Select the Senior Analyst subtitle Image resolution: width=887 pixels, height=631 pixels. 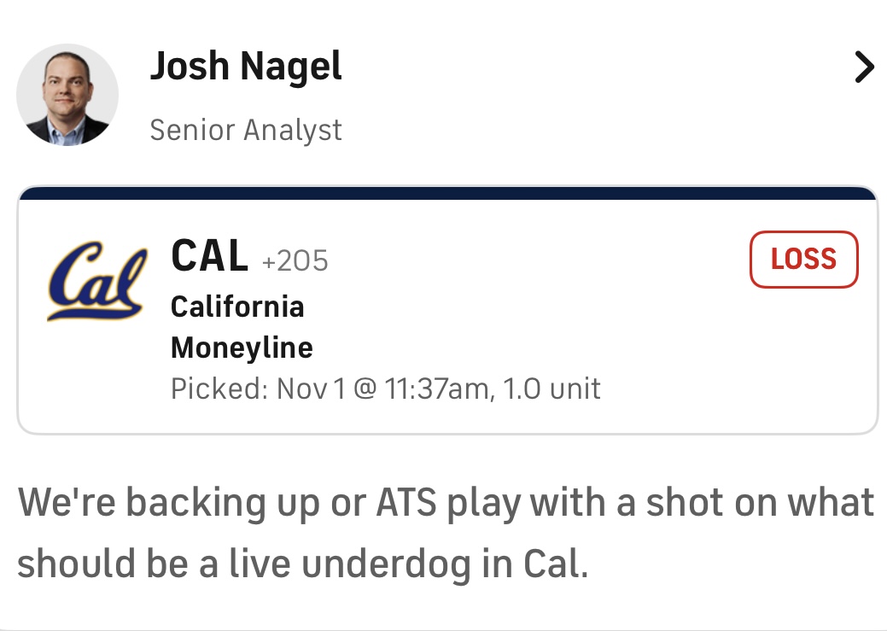pos(246,130)
